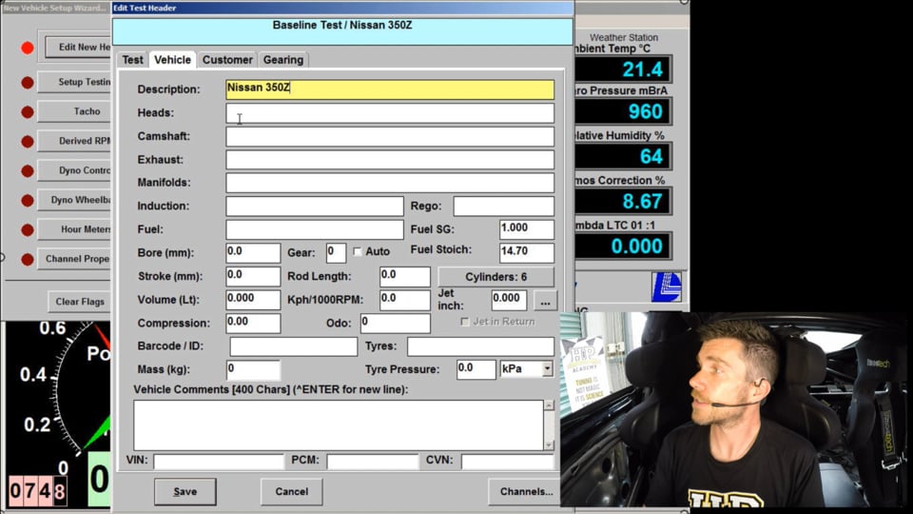Click the Mass (kg) field
Screen dimensions: 913x514
(x=253, y=369)
